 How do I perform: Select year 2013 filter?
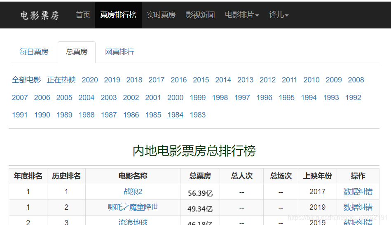(x=245, y=80)
